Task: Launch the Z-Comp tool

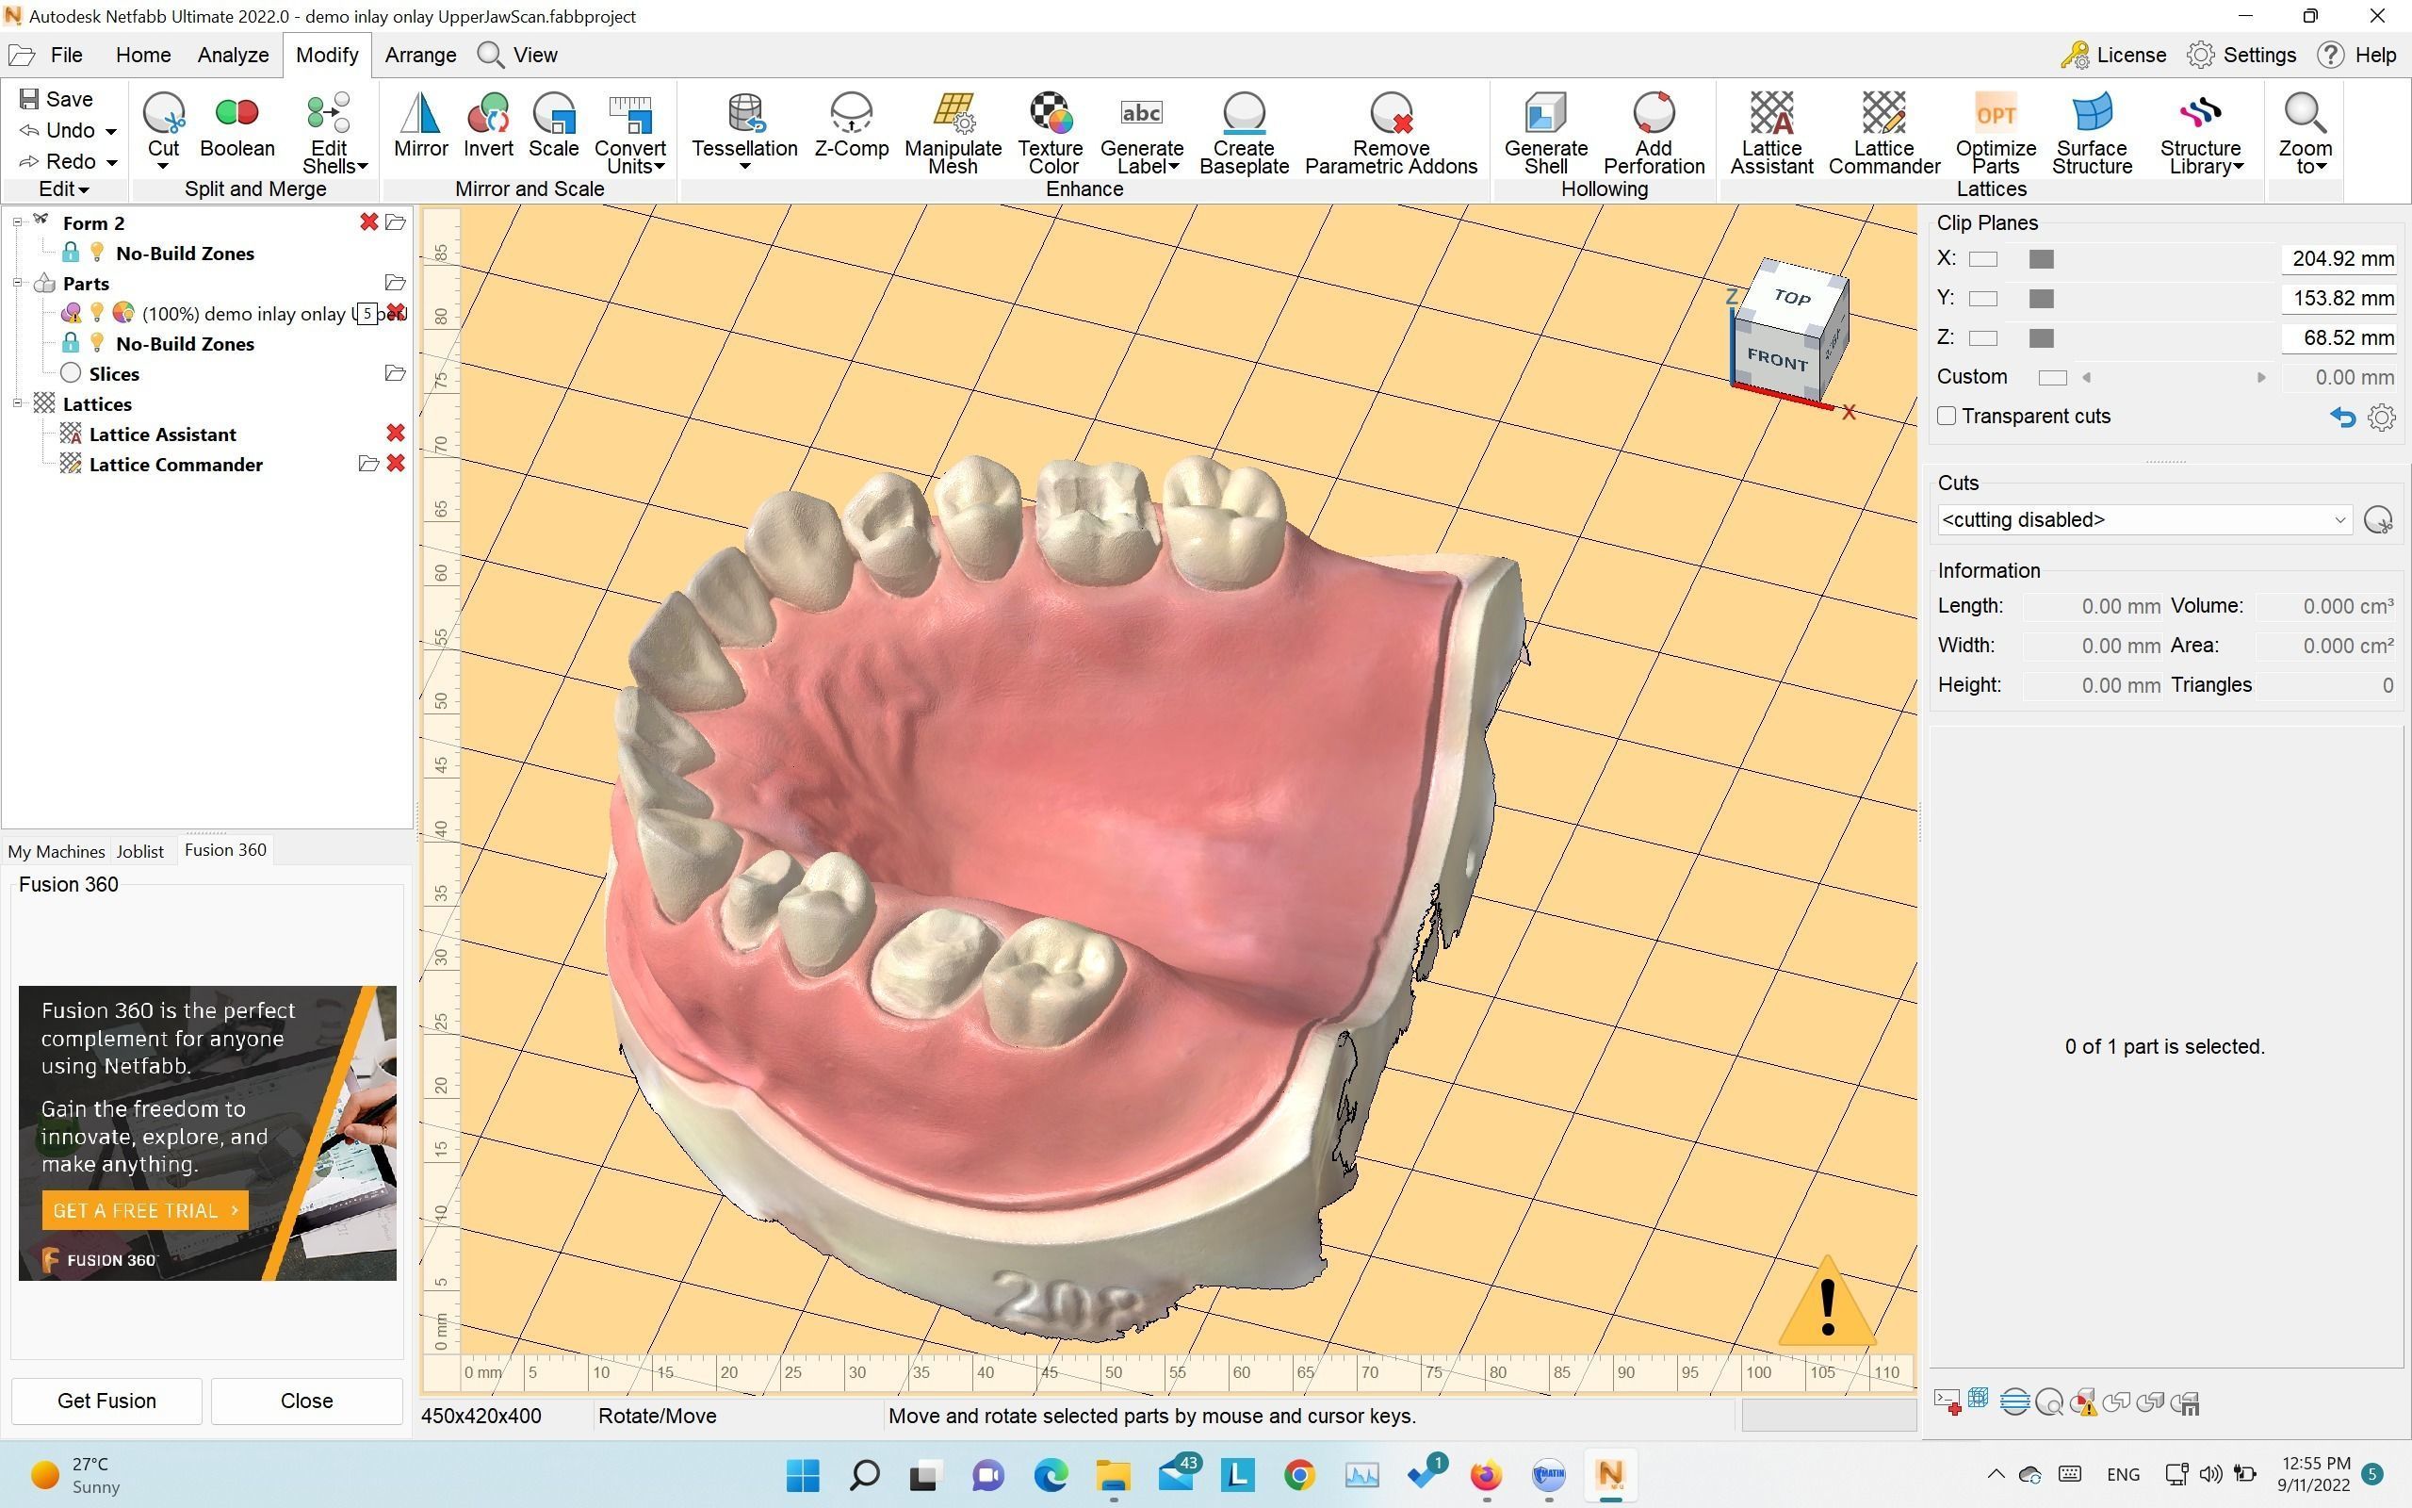Action: (x=851, y=125)
